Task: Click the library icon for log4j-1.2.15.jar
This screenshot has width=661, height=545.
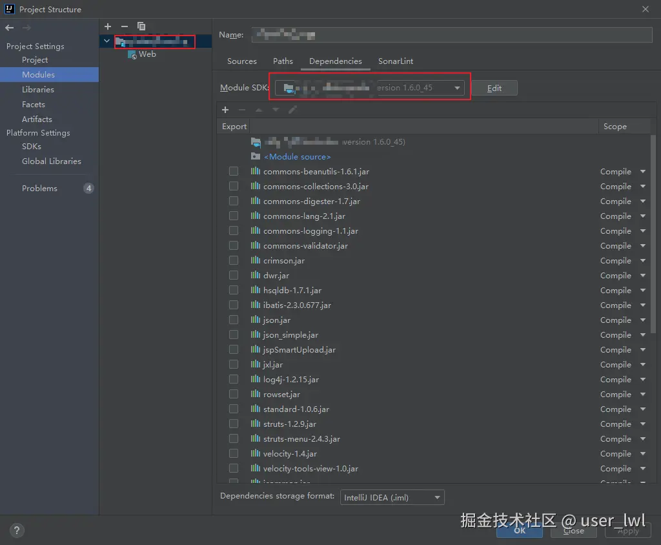Action: [x=256, y=379]
